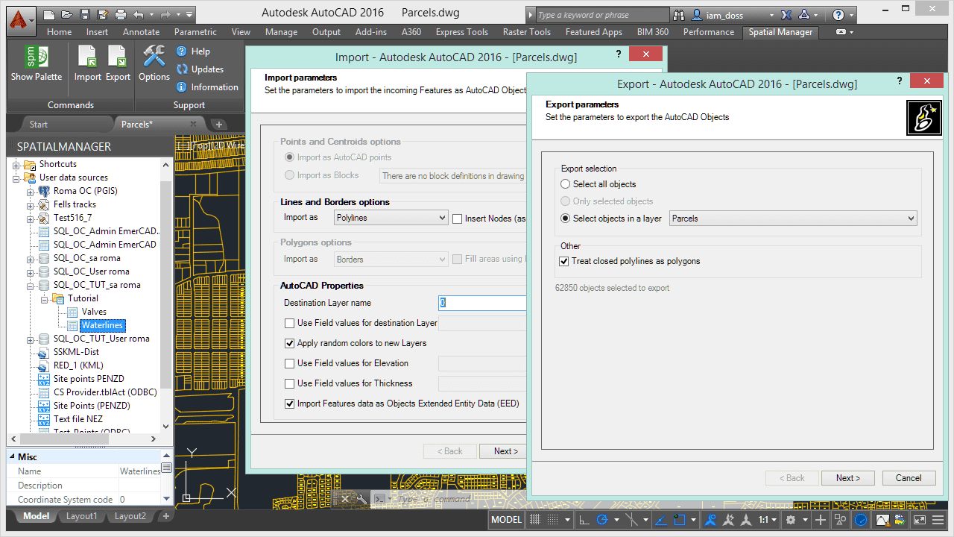
Task: Add a new layout with plus button
Action: 165,516
